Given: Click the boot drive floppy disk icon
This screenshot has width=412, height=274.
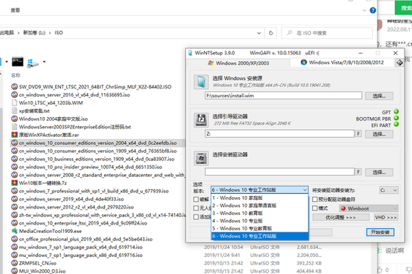Looking at the screenshot, I should pos(201,120).
